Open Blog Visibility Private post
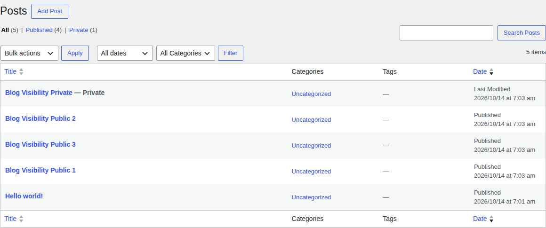The height and width of the screenshot is (228, 546). coord(39,93)
